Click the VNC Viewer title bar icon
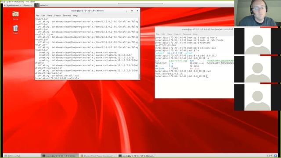This screenshot has width=281, height=158. [x=2, y=2]
